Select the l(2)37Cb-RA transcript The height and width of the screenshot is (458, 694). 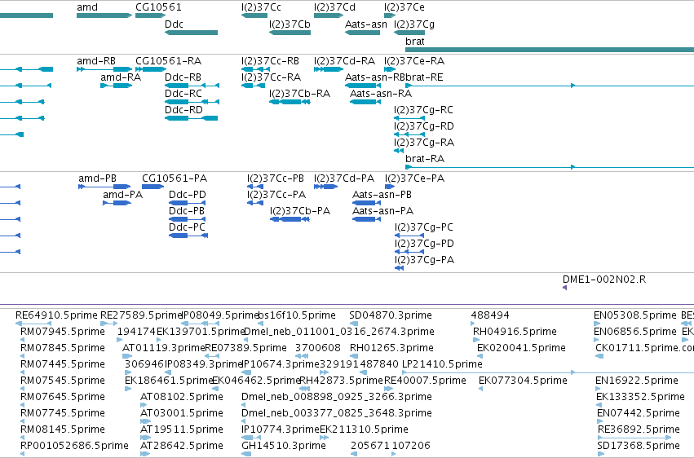(290, 102)
